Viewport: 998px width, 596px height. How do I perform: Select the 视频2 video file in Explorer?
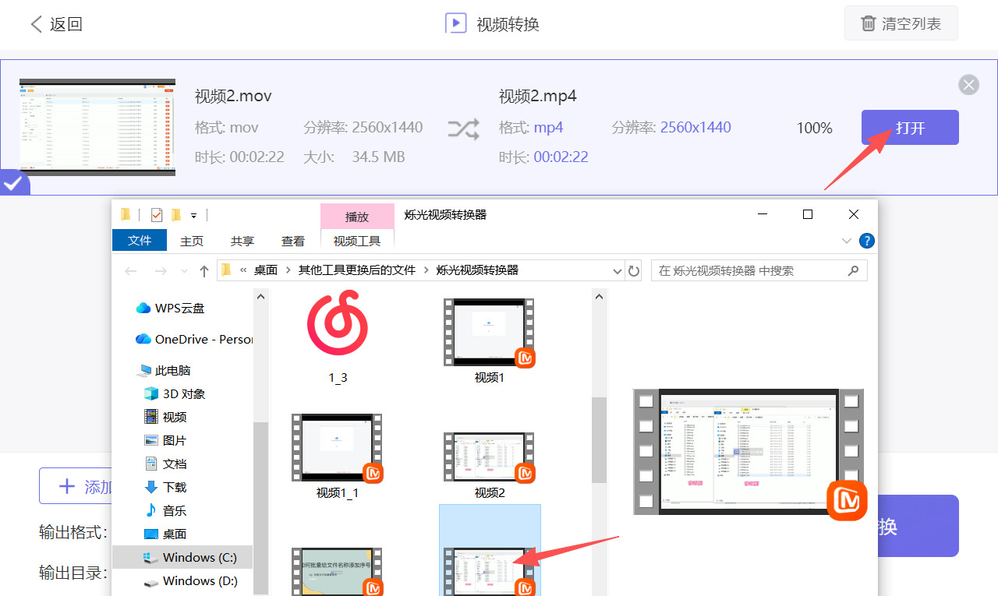[490, 466]
